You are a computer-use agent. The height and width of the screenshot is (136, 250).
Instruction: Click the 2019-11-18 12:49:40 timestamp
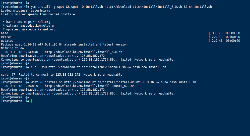point(21,52)
